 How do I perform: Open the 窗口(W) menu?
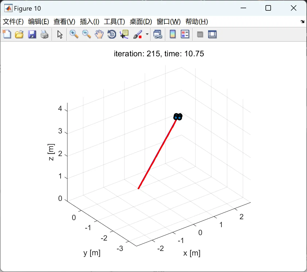click(x=169, y=22)
